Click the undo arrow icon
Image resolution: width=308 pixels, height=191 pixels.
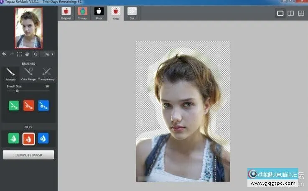[x=4, y=54]
